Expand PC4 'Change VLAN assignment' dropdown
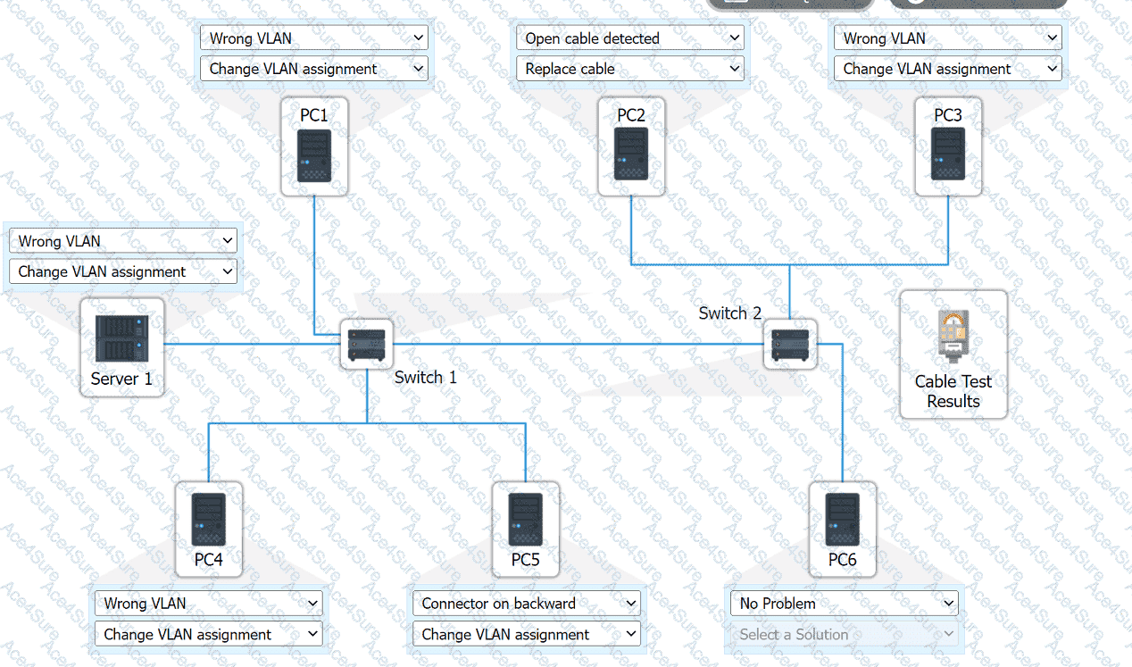 (209, 634)
